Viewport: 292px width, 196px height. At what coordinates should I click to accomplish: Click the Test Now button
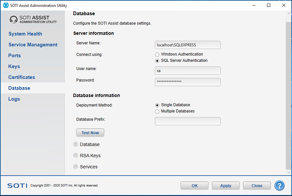(90, 133)
